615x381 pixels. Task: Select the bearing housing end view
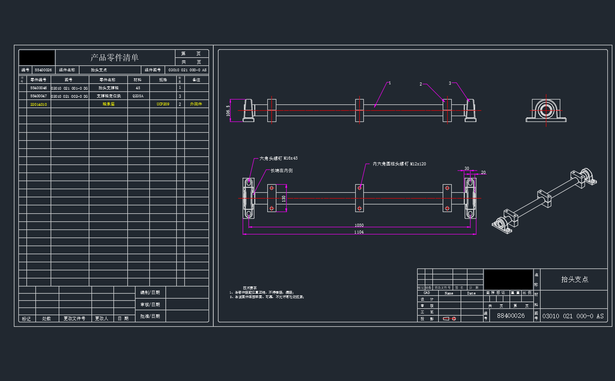click(x=546, y=110)
